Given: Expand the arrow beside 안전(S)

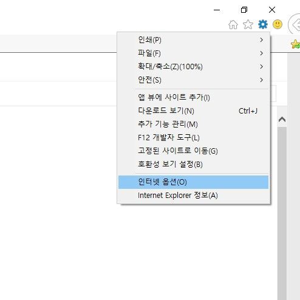Looking at the screenshot, I should (262, 80).
